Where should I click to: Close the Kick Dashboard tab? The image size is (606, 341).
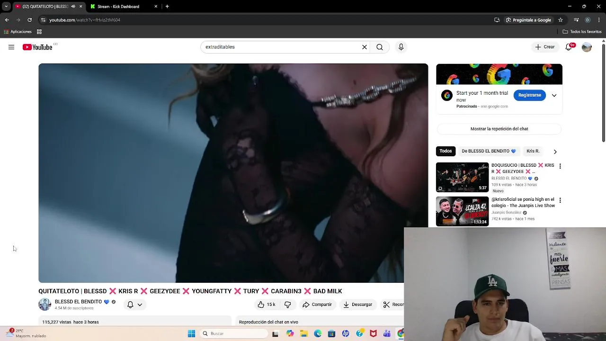pos(156,7)
